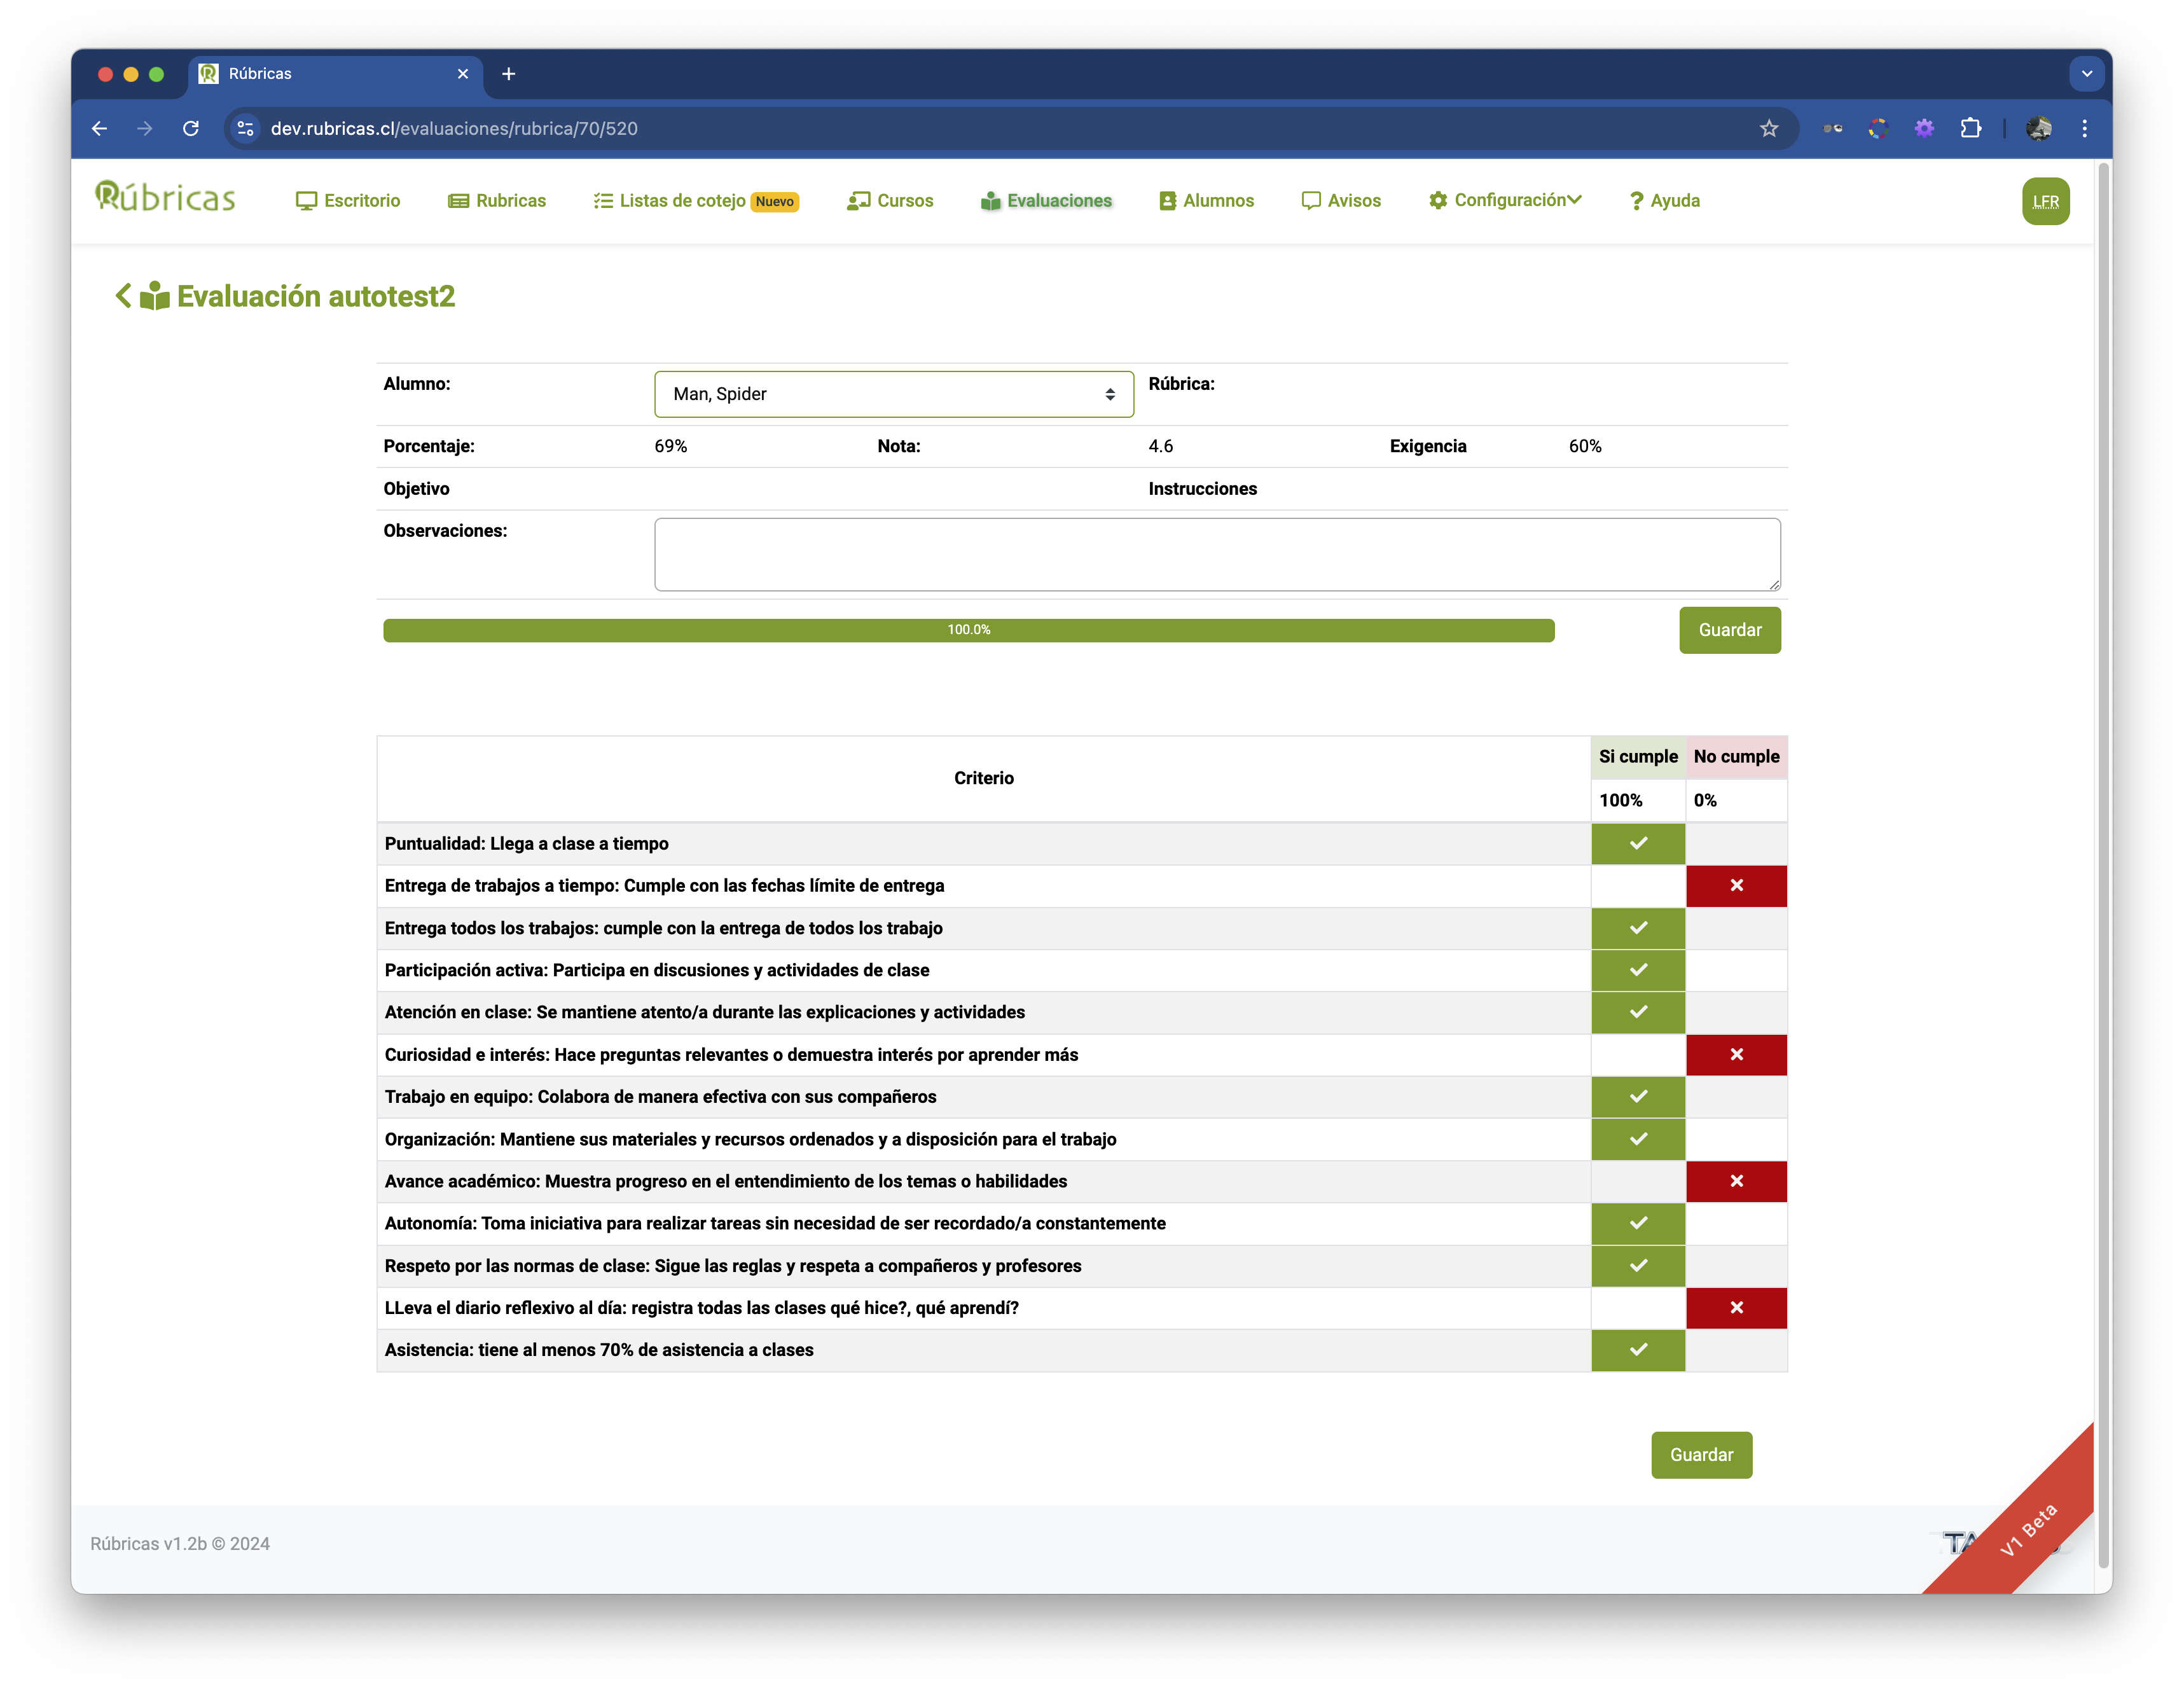The image size is (2184, 1688).
Task: Click into the Observaciones text area
Action: [x=1216, y=554]
